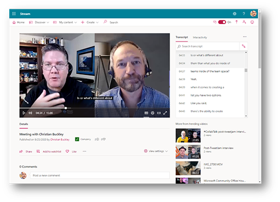The width and height of the screenshot is (280, 202).
Task: Mute the video volume
Action: (x=30, y=113)
